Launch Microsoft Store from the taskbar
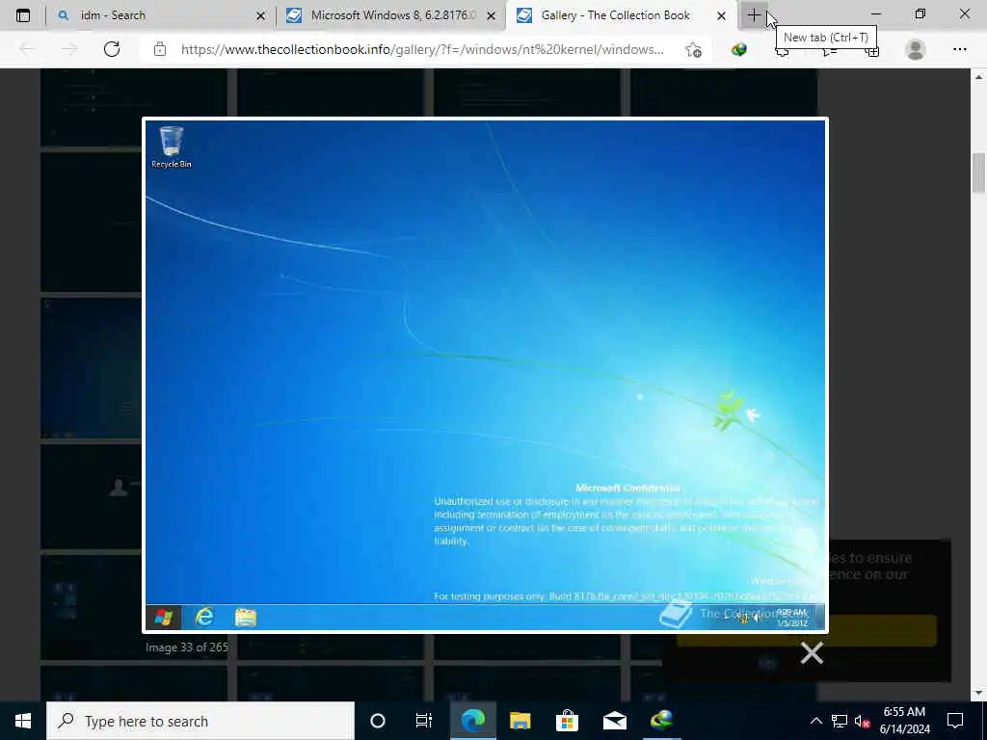 [x=567, y=721]
